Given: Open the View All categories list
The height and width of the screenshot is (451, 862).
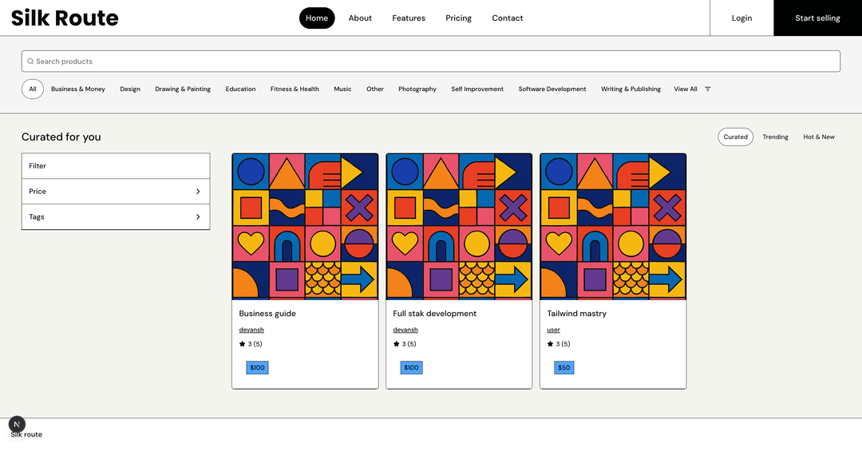Looking at the screenshot, I should [x=685, y=89].
